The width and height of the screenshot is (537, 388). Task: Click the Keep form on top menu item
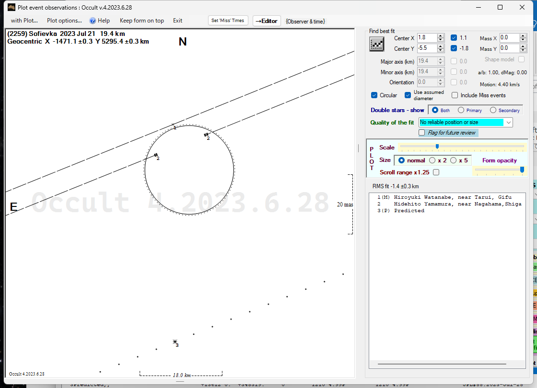pos(141,21)
